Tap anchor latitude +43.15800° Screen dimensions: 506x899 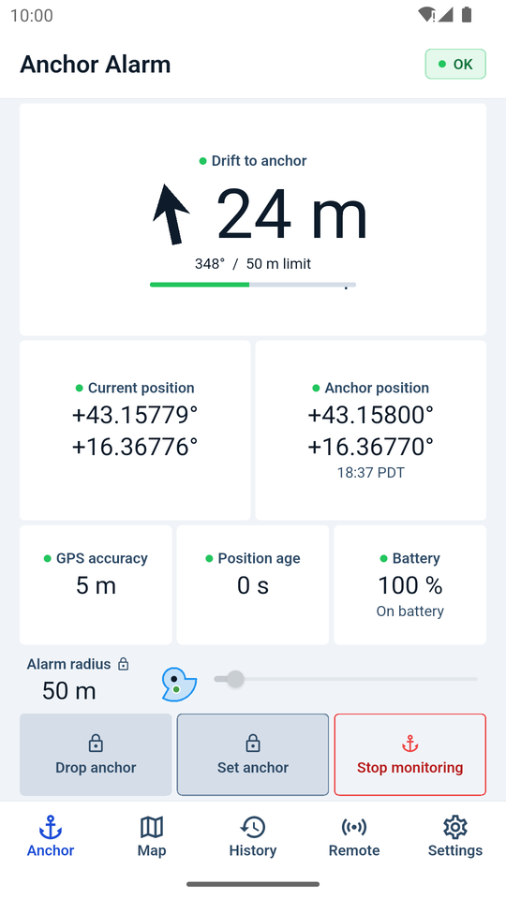pyautogui.click(x=371, y=415)
